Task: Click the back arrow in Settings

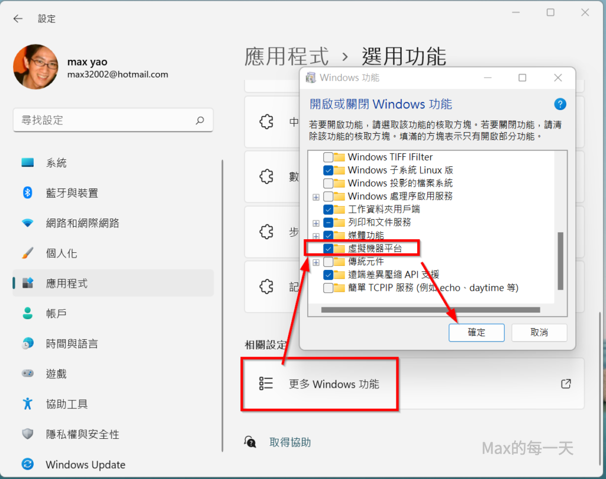Action: point(18,18)
